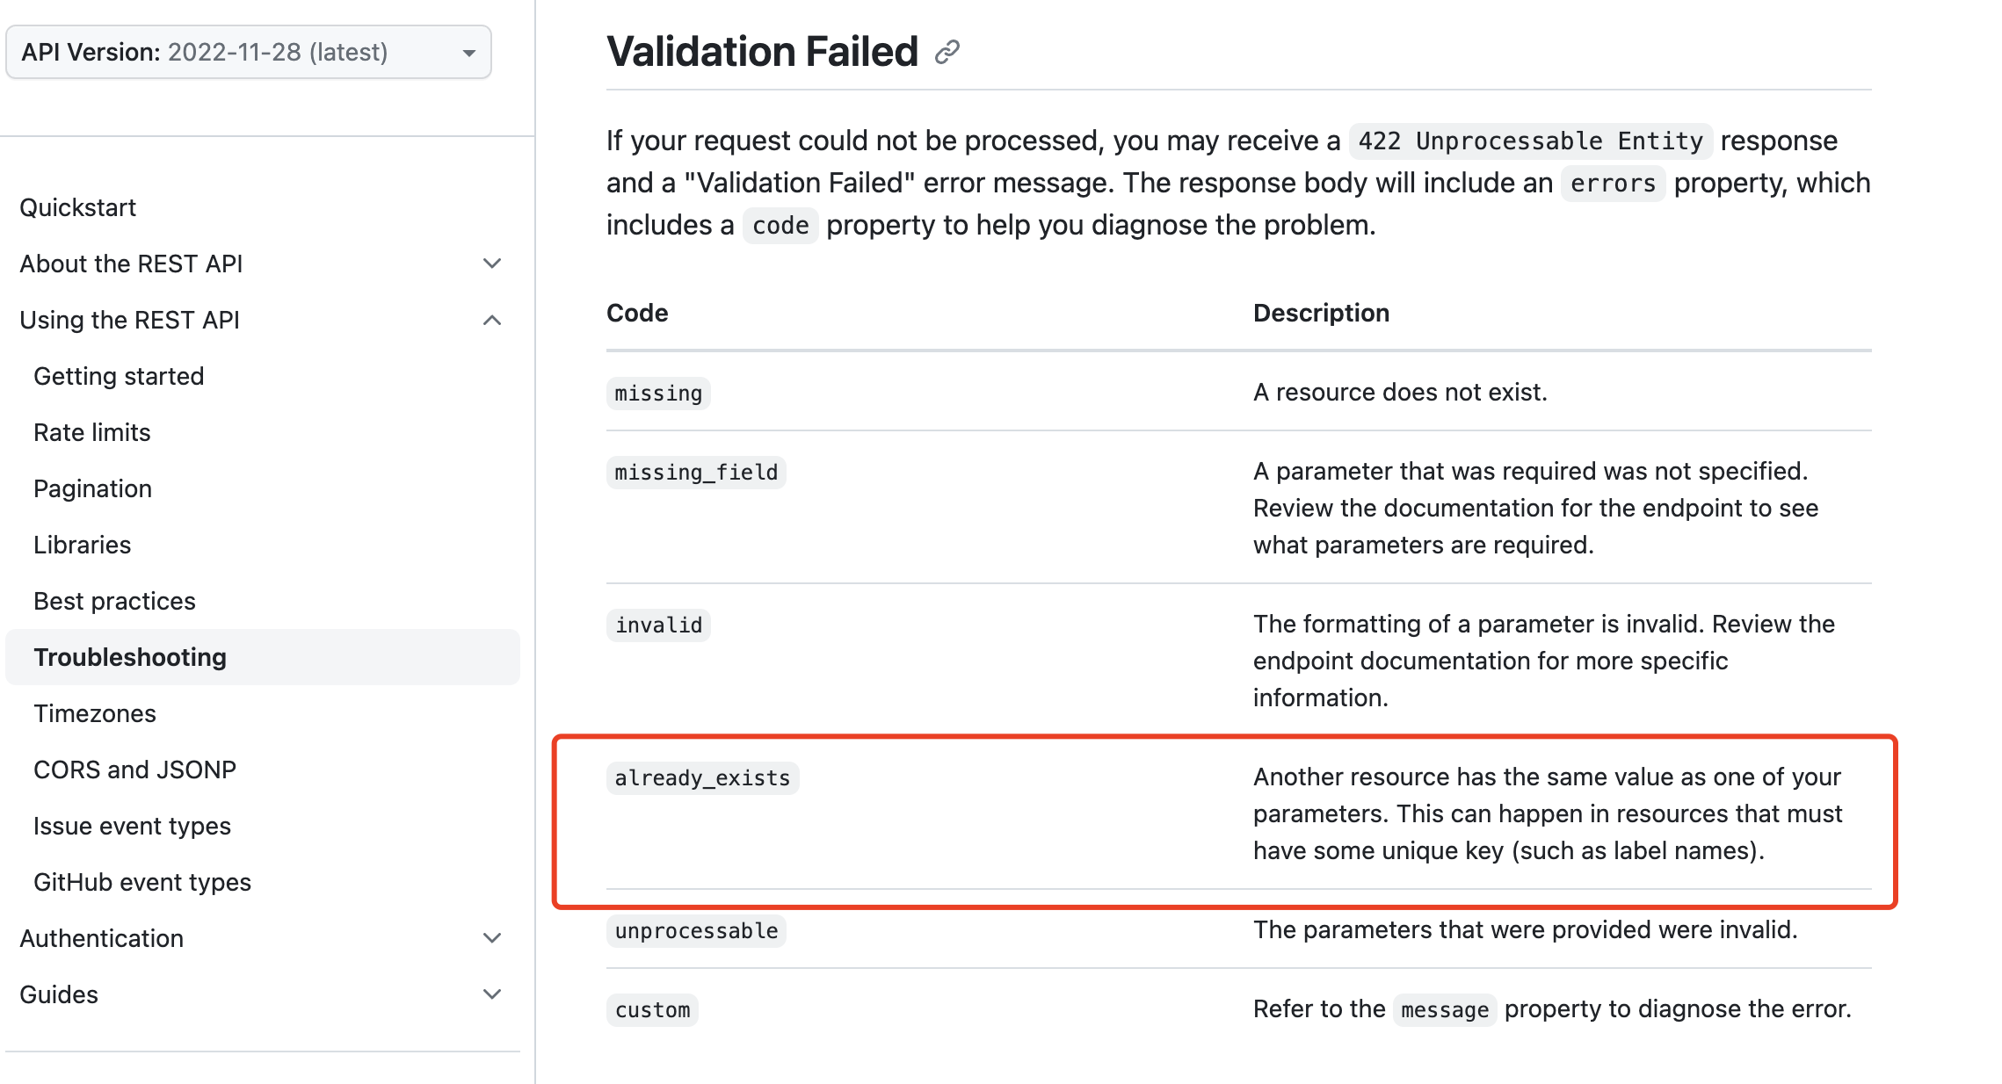Click the link anchor icon beside Validation Failed heading
The width and height of the screenshot is (2002, 1084).
point(947,53)
